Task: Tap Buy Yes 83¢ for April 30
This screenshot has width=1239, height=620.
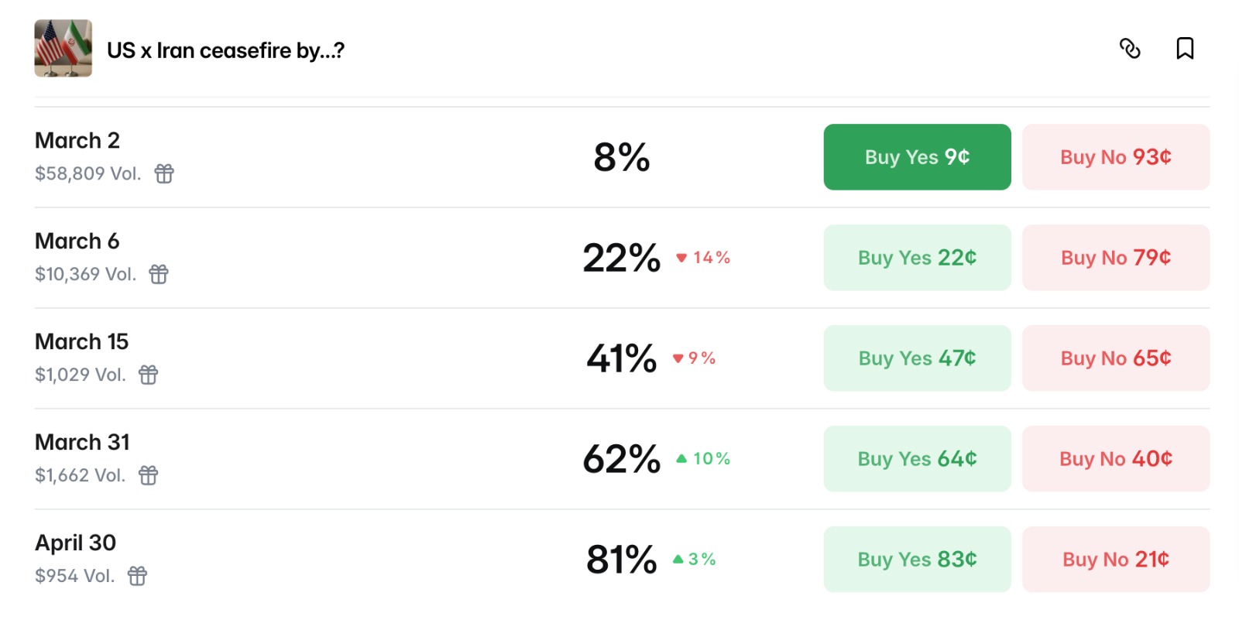Action: tap(917, 560)
